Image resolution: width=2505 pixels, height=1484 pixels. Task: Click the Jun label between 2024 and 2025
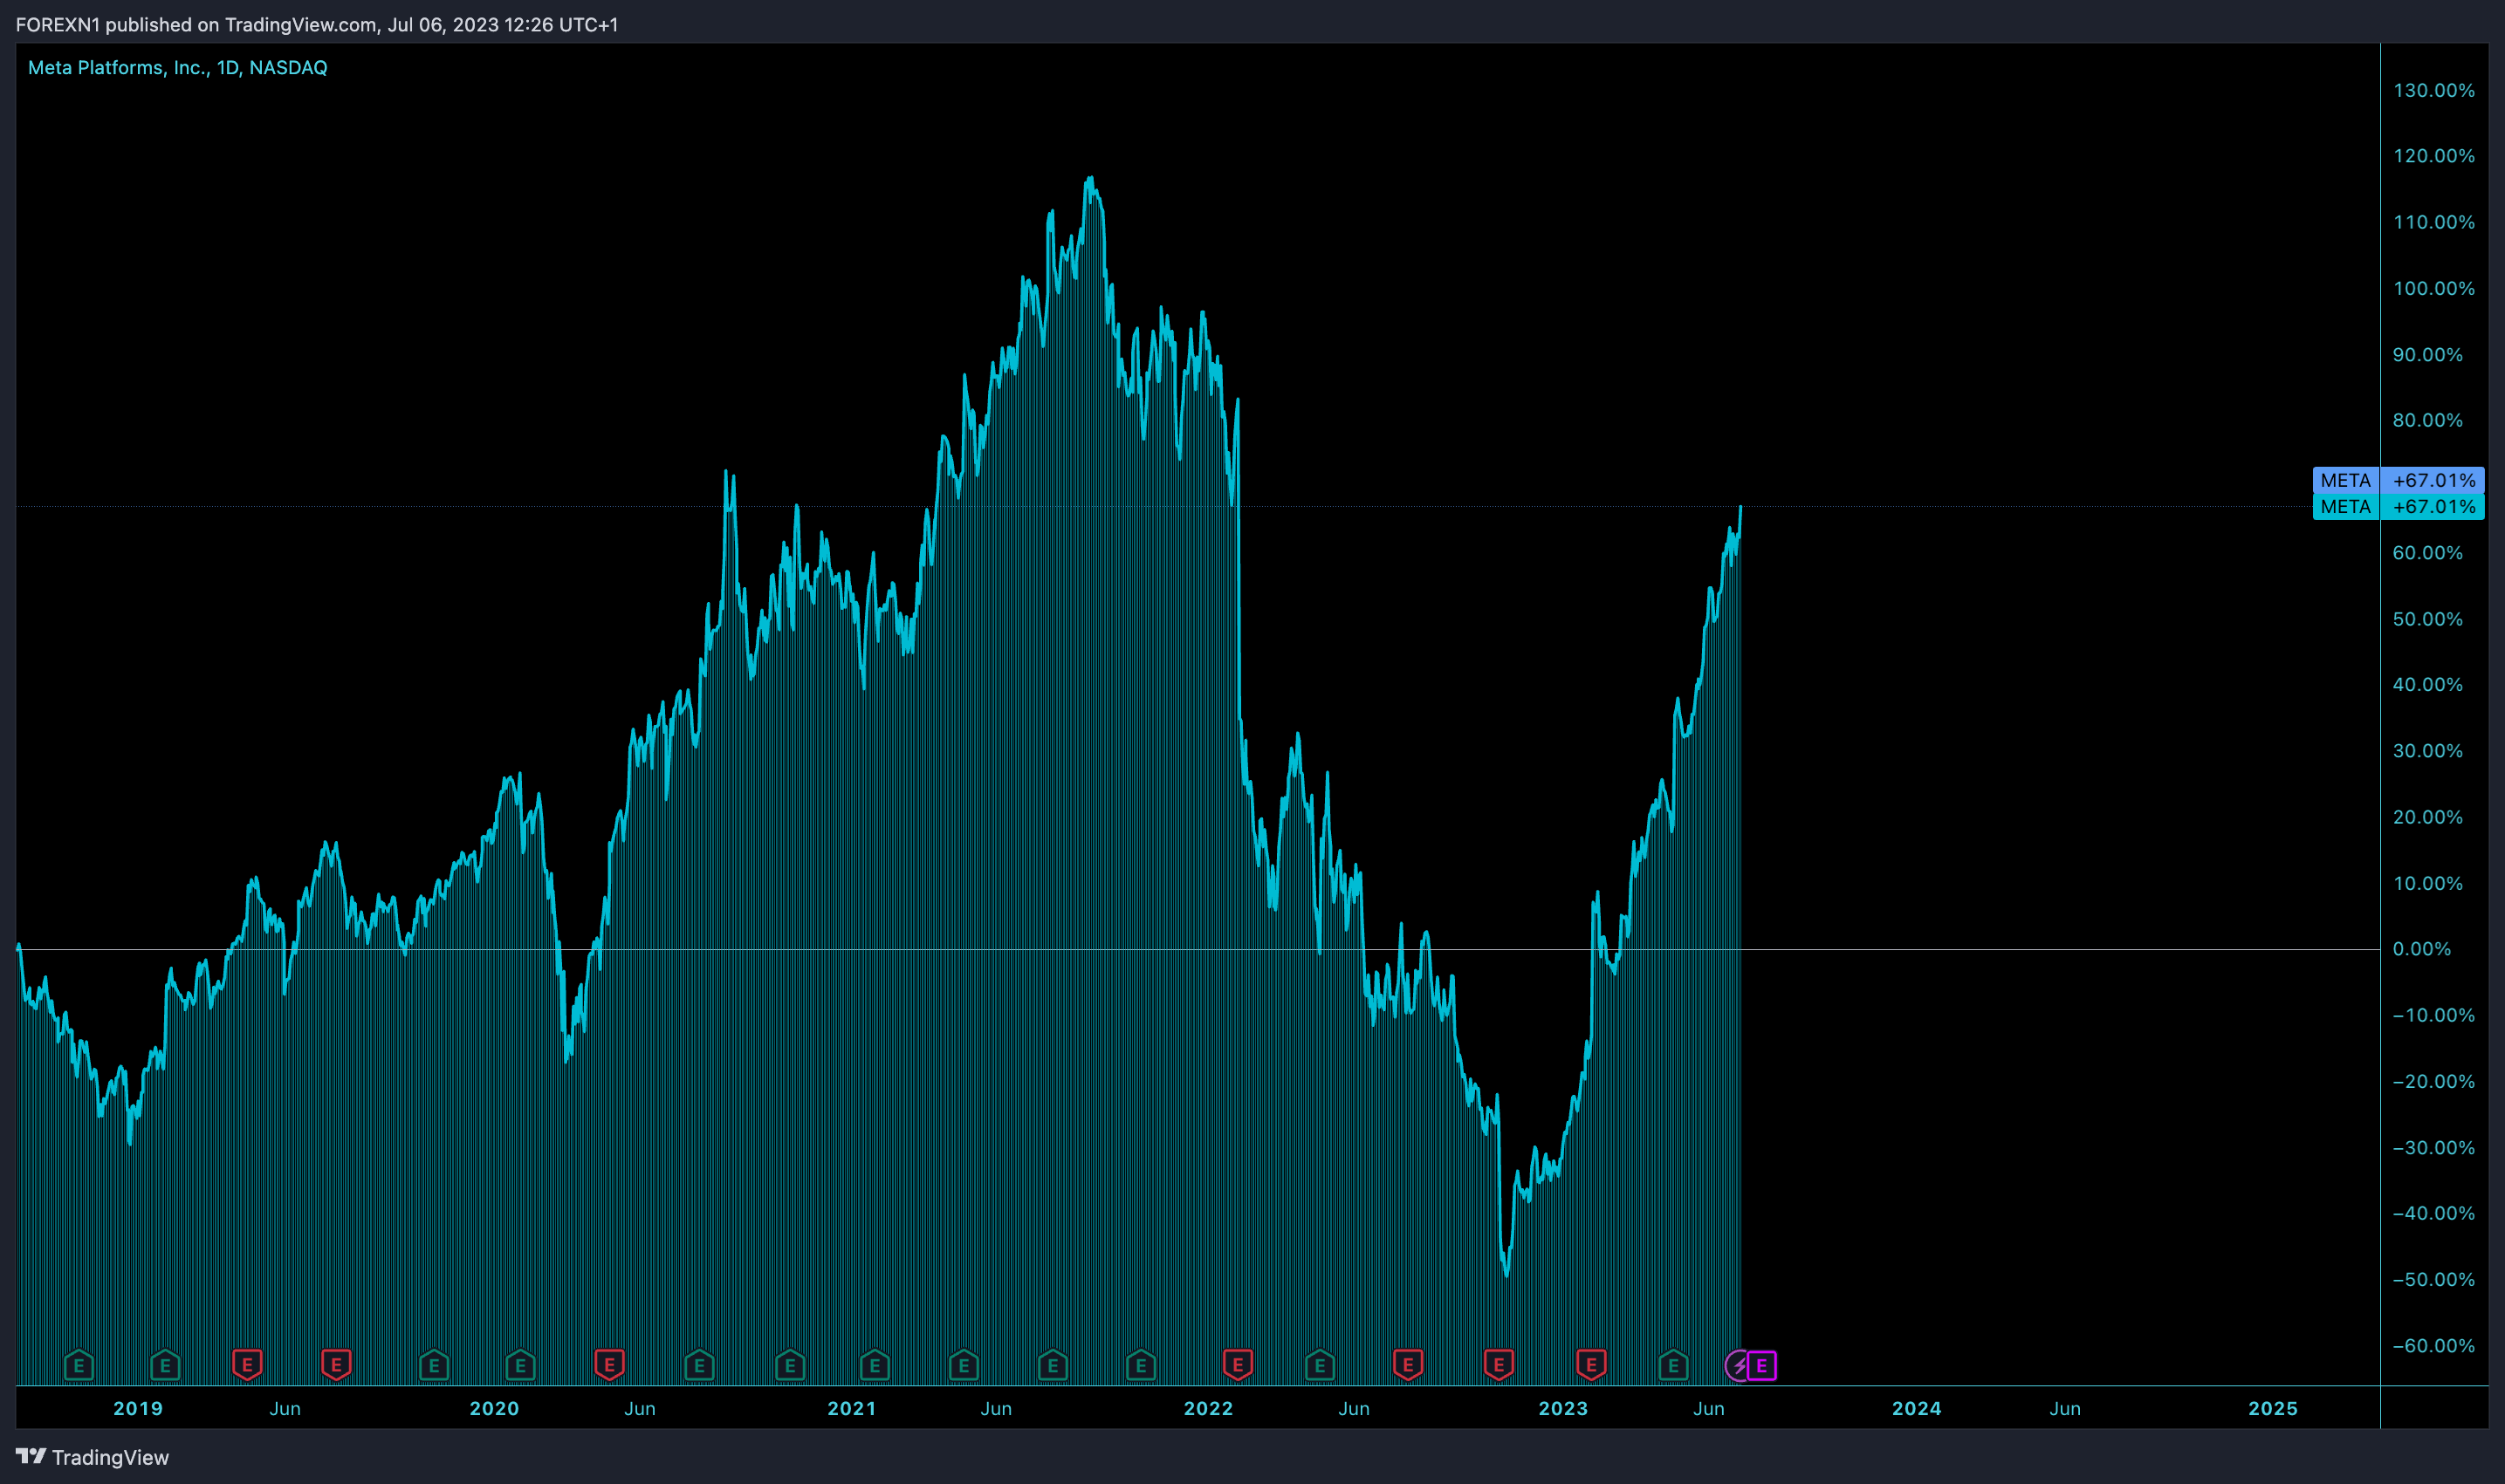pyautogui.click(x=2065, y=1408)
